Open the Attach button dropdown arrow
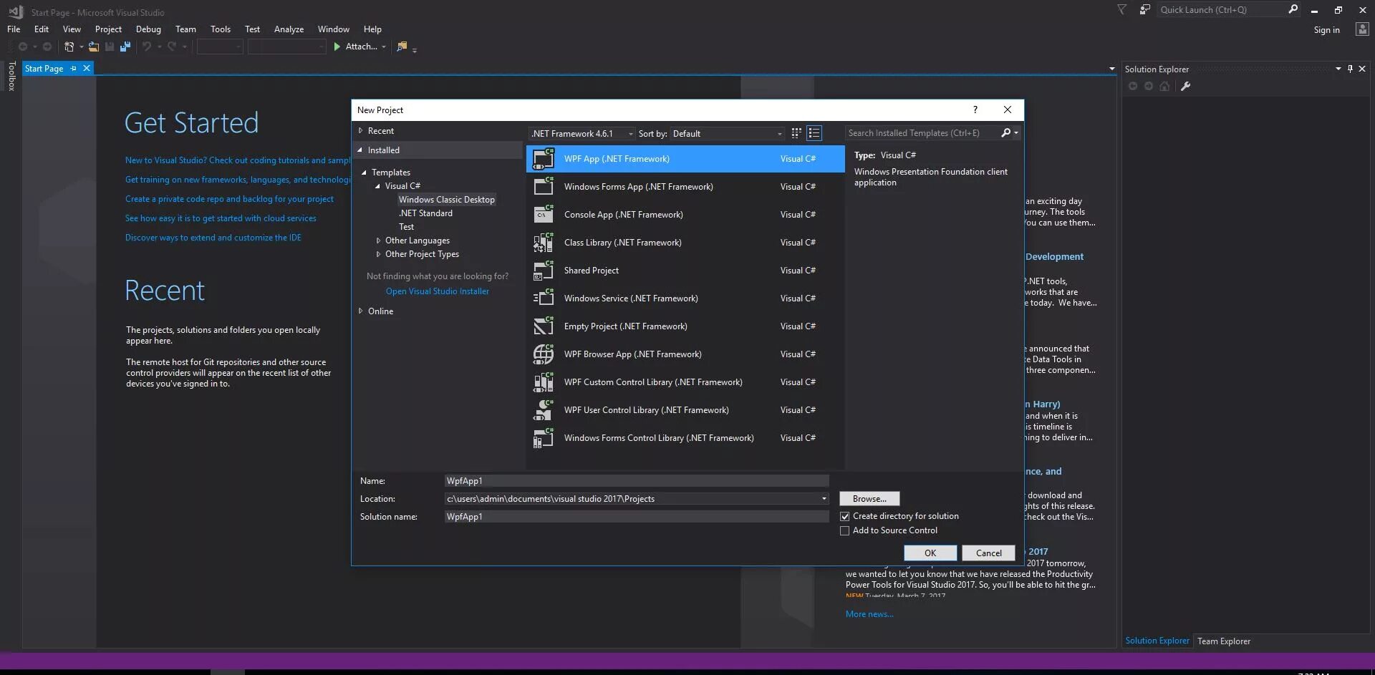Image resolution: width=1375 pixels, height=675 pixels. click(x=384, y=47)
